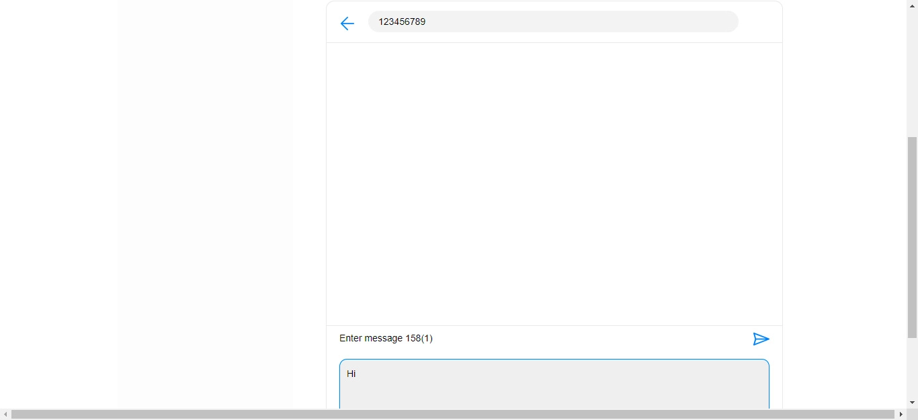
Task: Click the send arrow next to Enter message
Action: coord(761,339)
